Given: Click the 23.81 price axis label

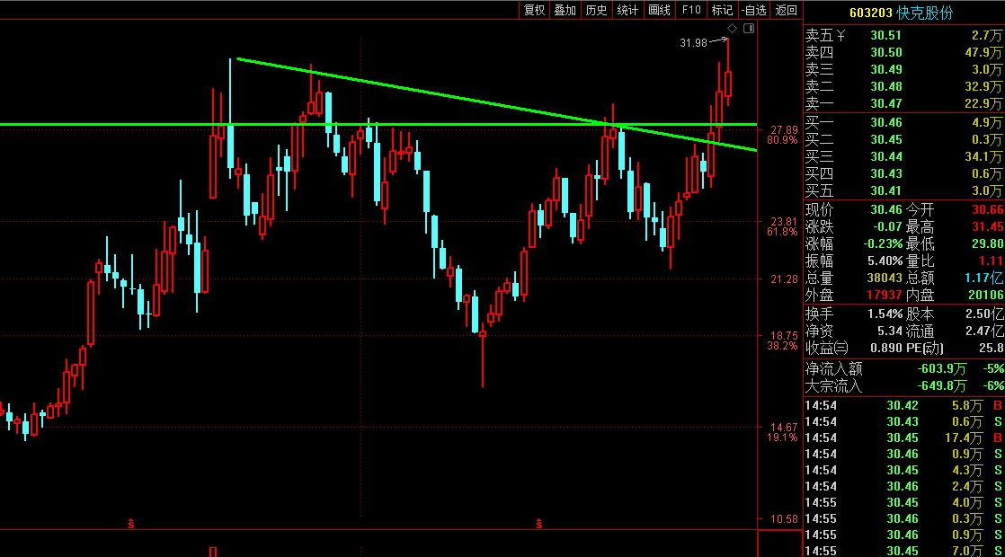Looking at the screenshot, I should point(784,222).
